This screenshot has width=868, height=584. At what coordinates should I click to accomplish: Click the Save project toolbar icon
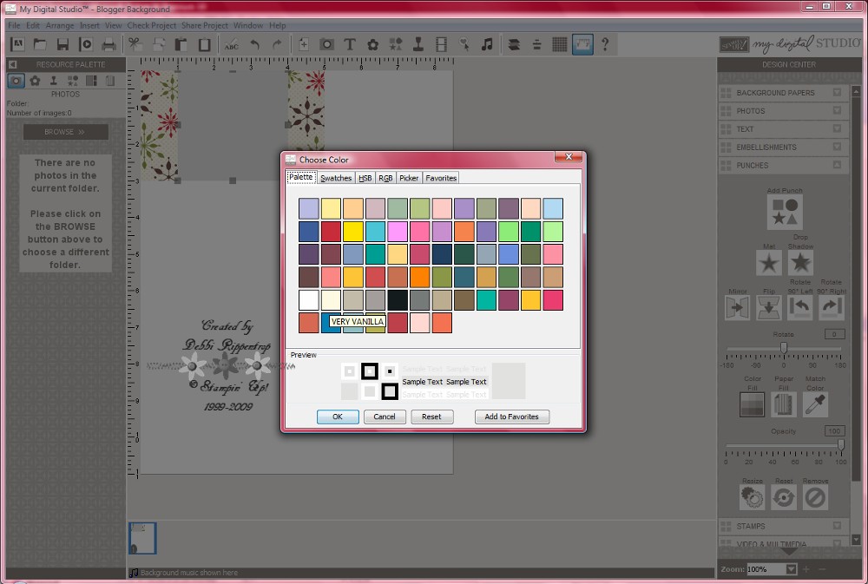pyautogui.click(x=62, y=44)
